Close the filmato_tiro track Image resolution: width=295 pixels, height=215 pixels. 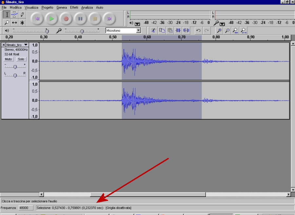[4, 45]
